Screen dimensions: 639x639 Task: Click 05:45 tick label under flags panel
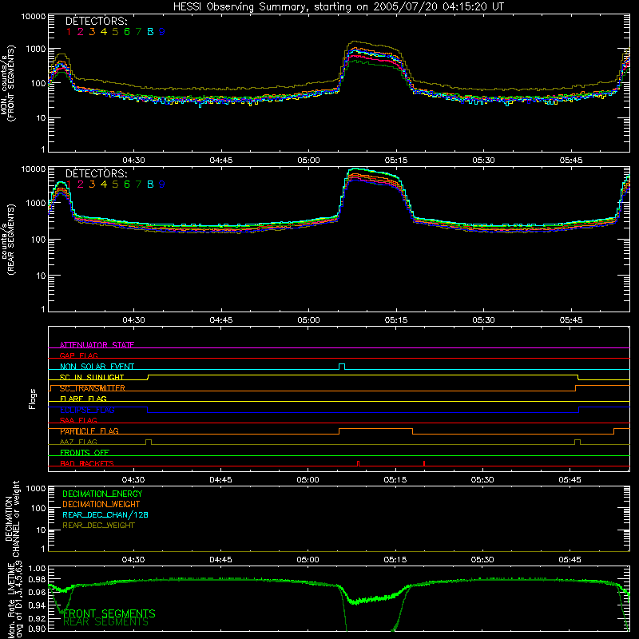coord(570,480)
